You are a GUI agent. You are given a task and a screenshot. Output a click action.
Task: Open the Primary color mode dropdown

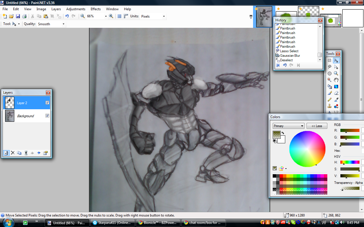288,126
